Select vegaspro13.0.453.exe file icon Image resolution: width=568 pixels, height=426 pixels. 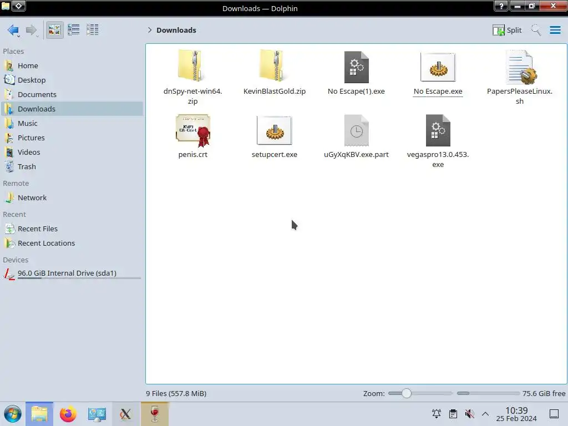coord(438,130)
